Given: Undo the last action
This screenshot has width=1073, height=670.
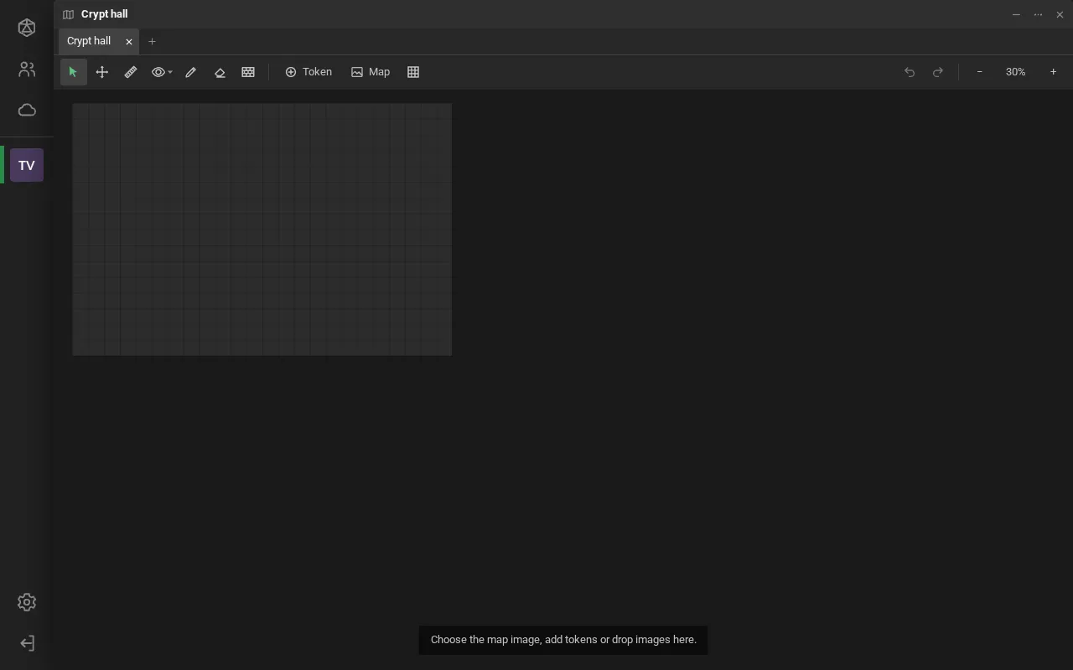Looking at the screenshot, I should (910, 72).
